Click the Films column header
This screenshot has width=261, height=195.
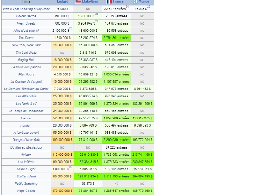(26, 2)
